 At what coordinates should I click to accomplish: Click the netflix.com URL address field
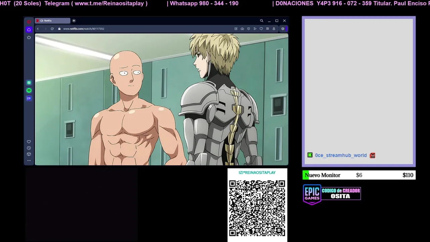[84, 29]
